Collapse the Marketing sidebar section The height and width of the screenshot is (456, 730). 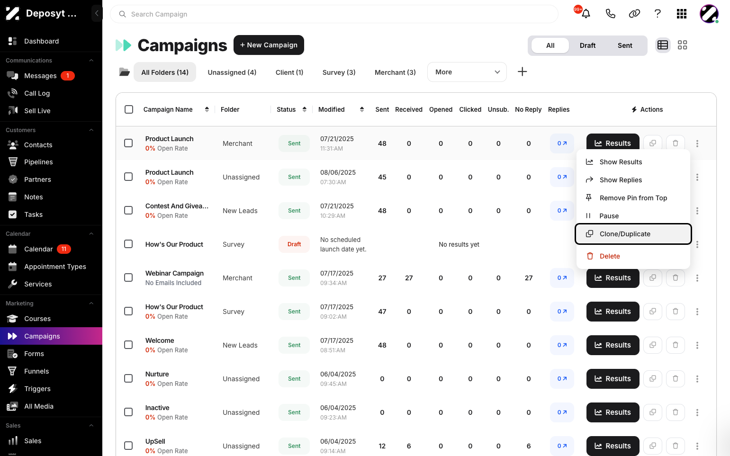coord(91,304)
